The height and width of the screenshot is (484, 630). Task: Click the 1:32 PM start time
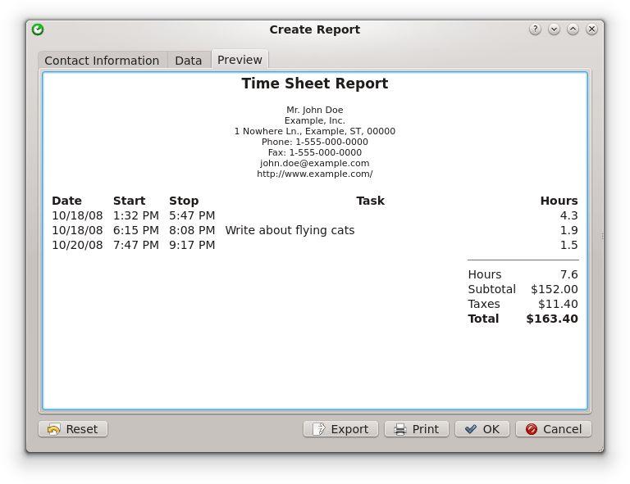pos(136,215)
